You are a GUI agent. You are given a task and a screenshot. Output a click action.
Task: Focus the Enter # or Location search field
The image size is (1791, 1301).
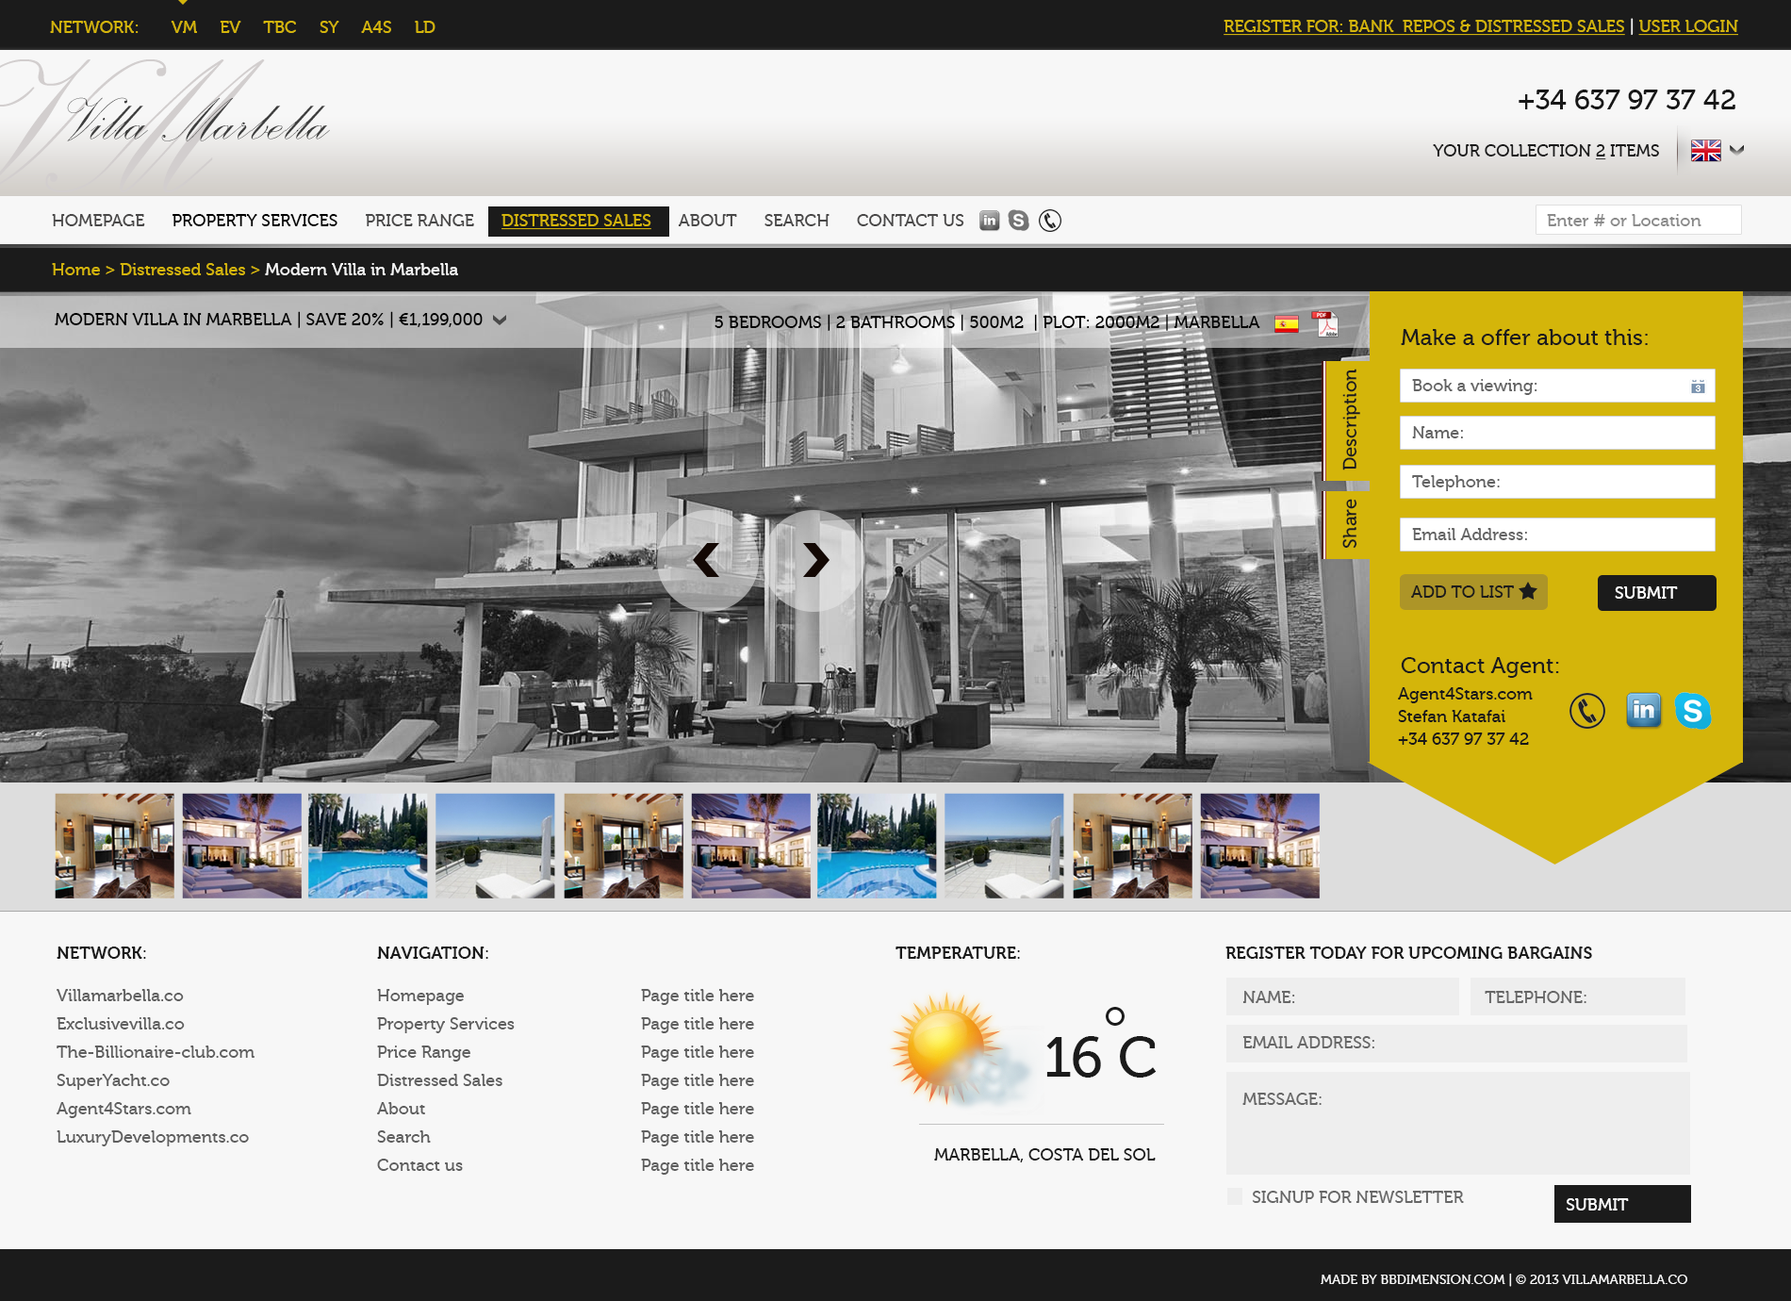click(1638, 221)
